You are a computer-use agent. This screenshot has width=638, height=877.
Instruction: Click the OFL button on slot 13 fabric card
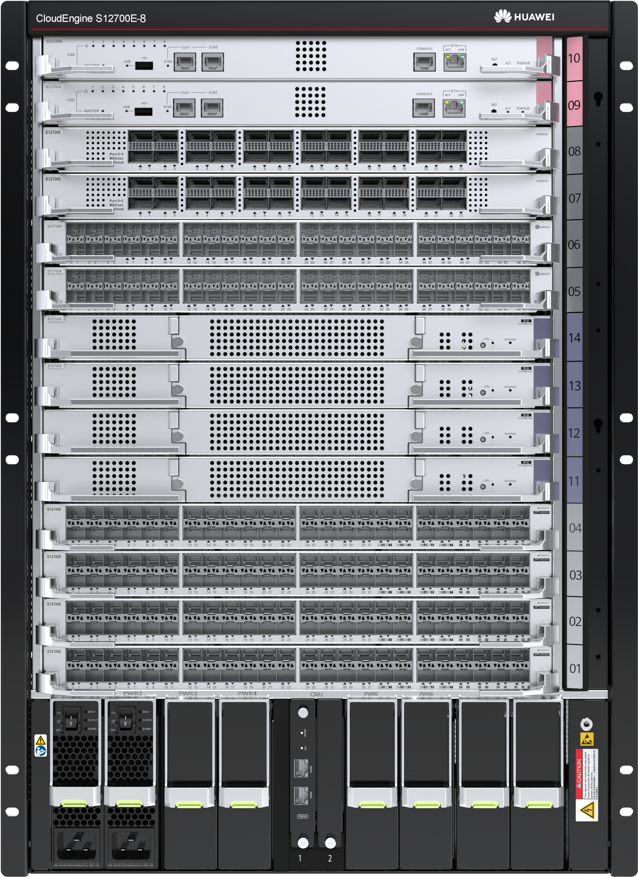pyautogui.click(x=483, y=392)
